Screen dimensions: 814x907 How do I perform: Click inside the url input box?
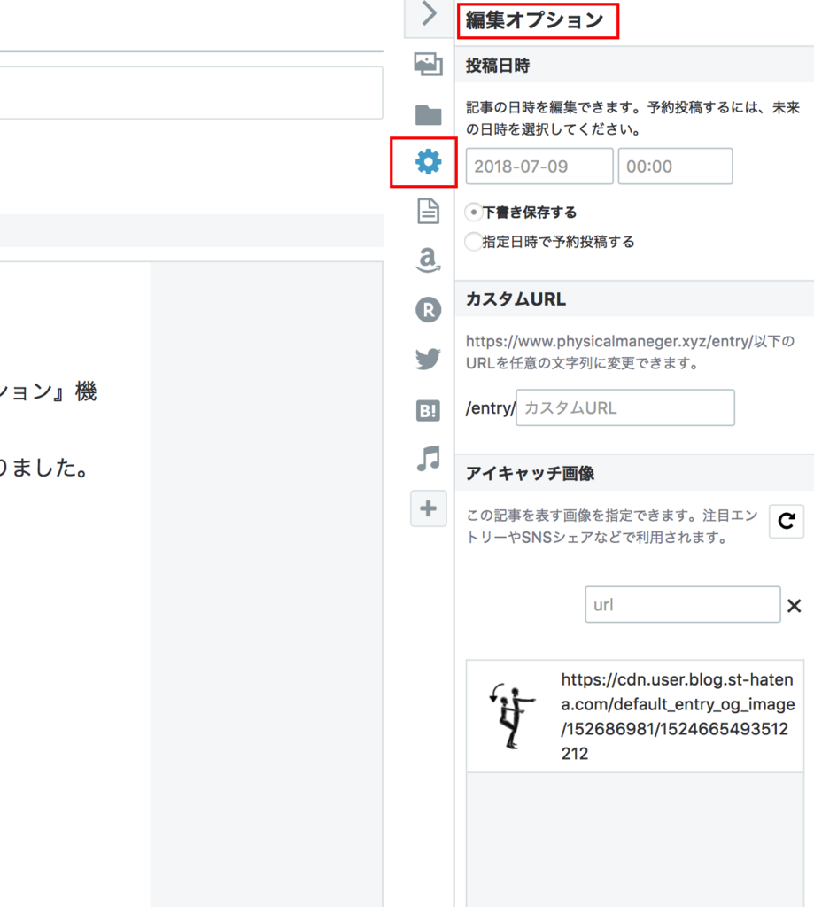coord(682,604)
